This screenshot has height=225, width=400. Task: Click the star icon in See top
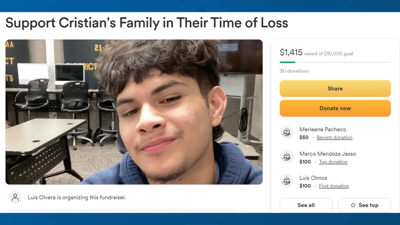click(353, 205)
